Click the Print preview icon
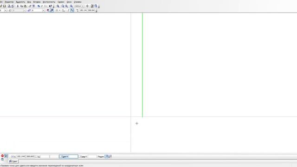Viewport: 297px width, 167px height. click(x=9, y=6)
